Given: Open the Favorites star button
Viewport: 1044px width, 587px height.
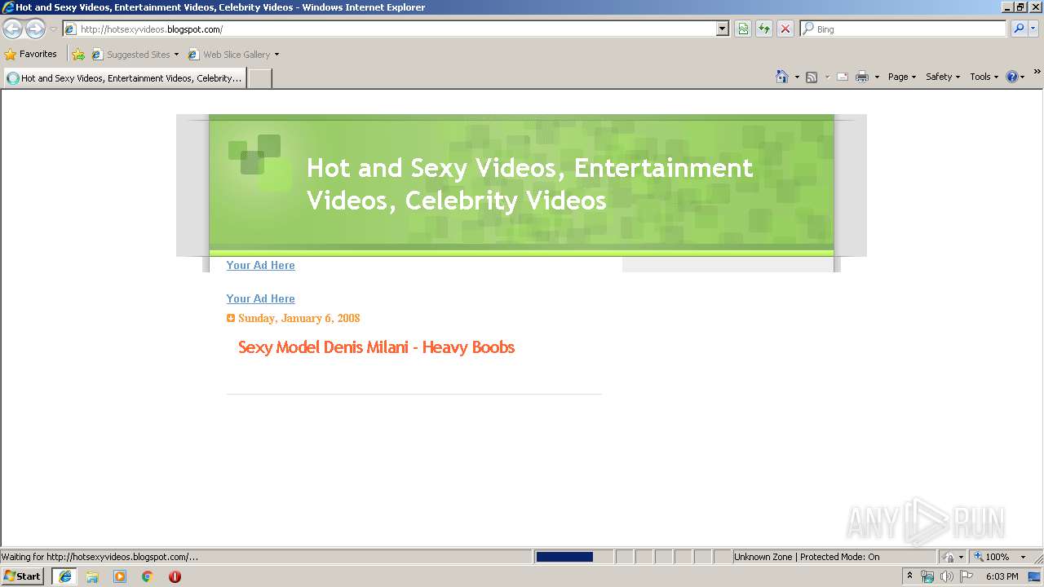Looking at the screenshot, I should pos(31,55).
